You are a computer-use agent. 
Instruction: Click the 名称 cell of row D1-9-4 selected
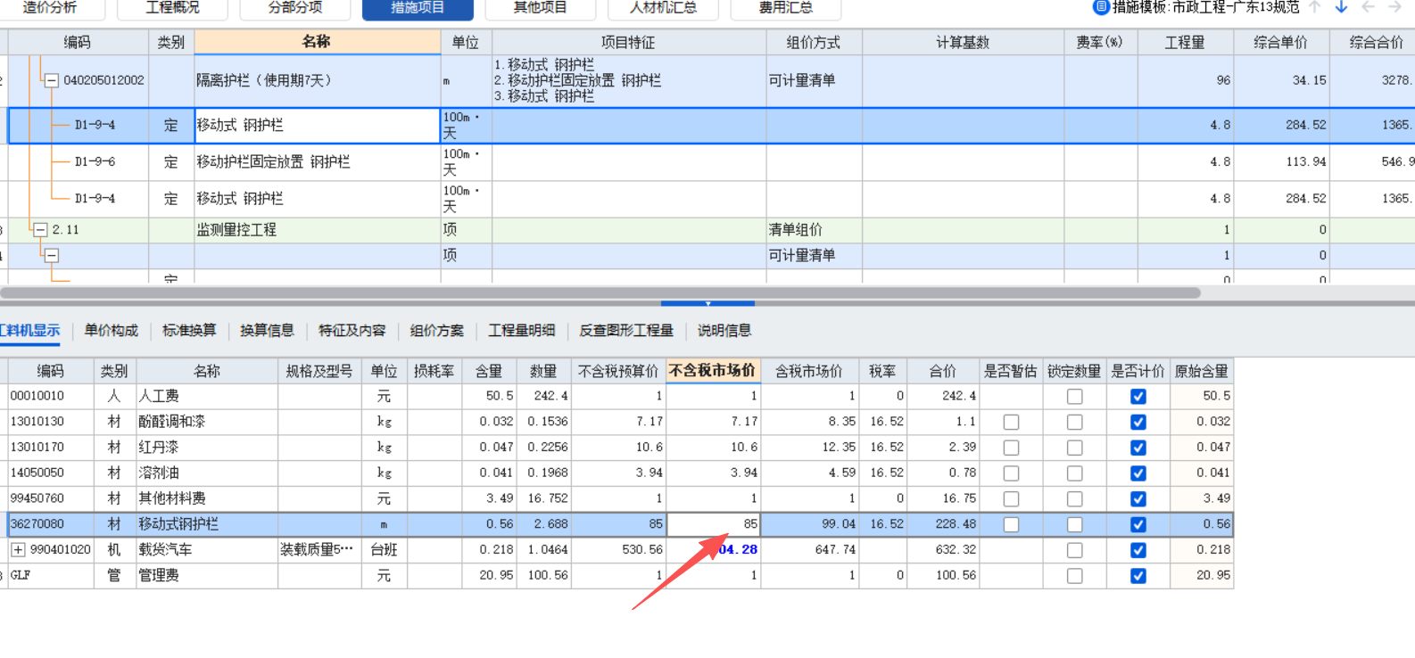coord(318,126)
